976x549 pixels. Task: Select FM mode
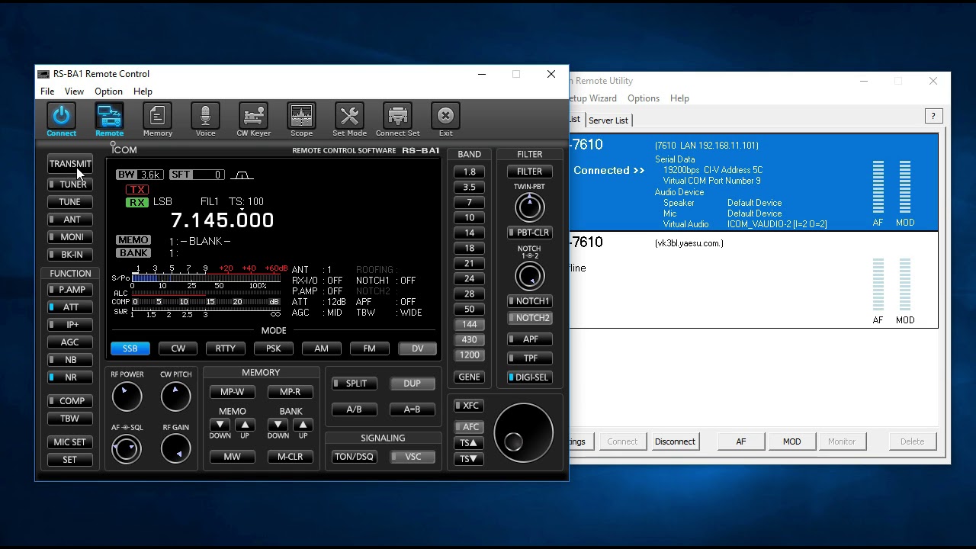point(369,348)
